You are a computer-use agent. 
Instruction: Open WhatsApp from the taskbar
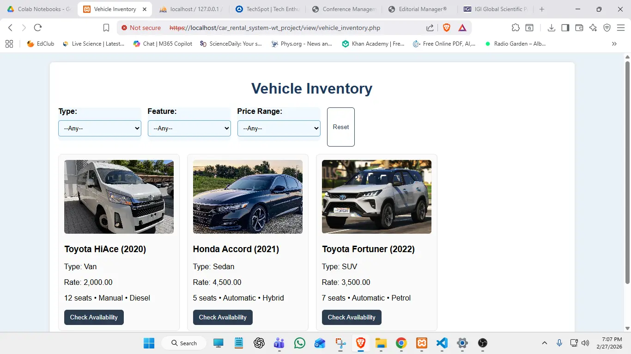coord(300,343)
